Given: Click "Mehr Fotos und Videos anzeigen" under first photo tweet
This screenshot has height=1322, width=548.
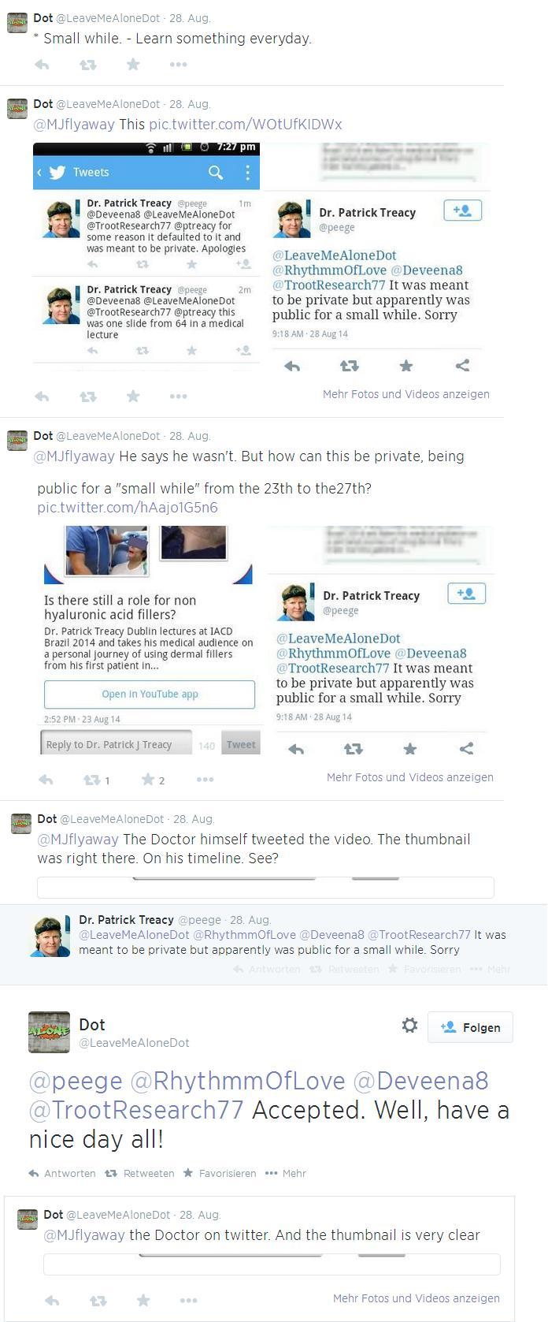Looking at the screenshot, I should coord(406,394).
